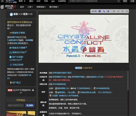Open the 光明的零点 patch title link
Screen dimensions: 136x116
(88, 68)
